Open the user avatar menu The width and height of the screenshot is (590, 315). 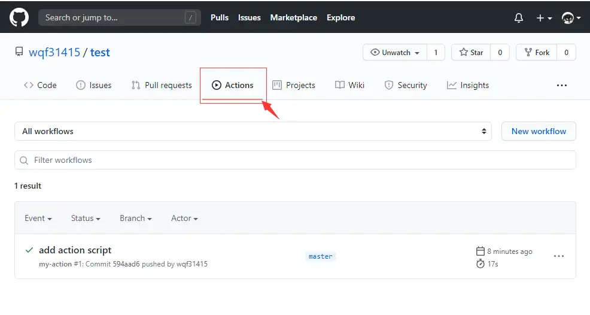click(571, 18)
